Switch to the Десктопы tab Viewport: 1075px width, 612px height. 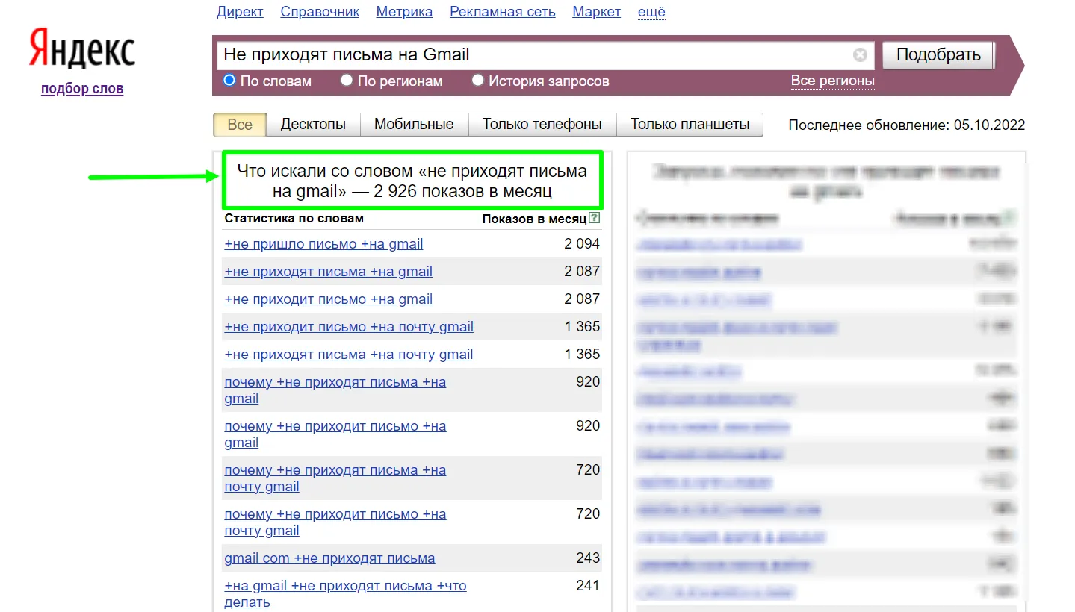(313, 125)
